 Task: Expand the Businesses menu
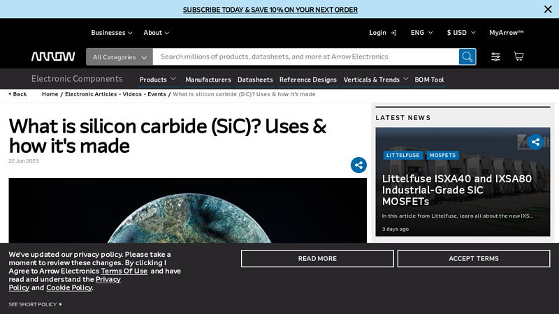[112, 32]
